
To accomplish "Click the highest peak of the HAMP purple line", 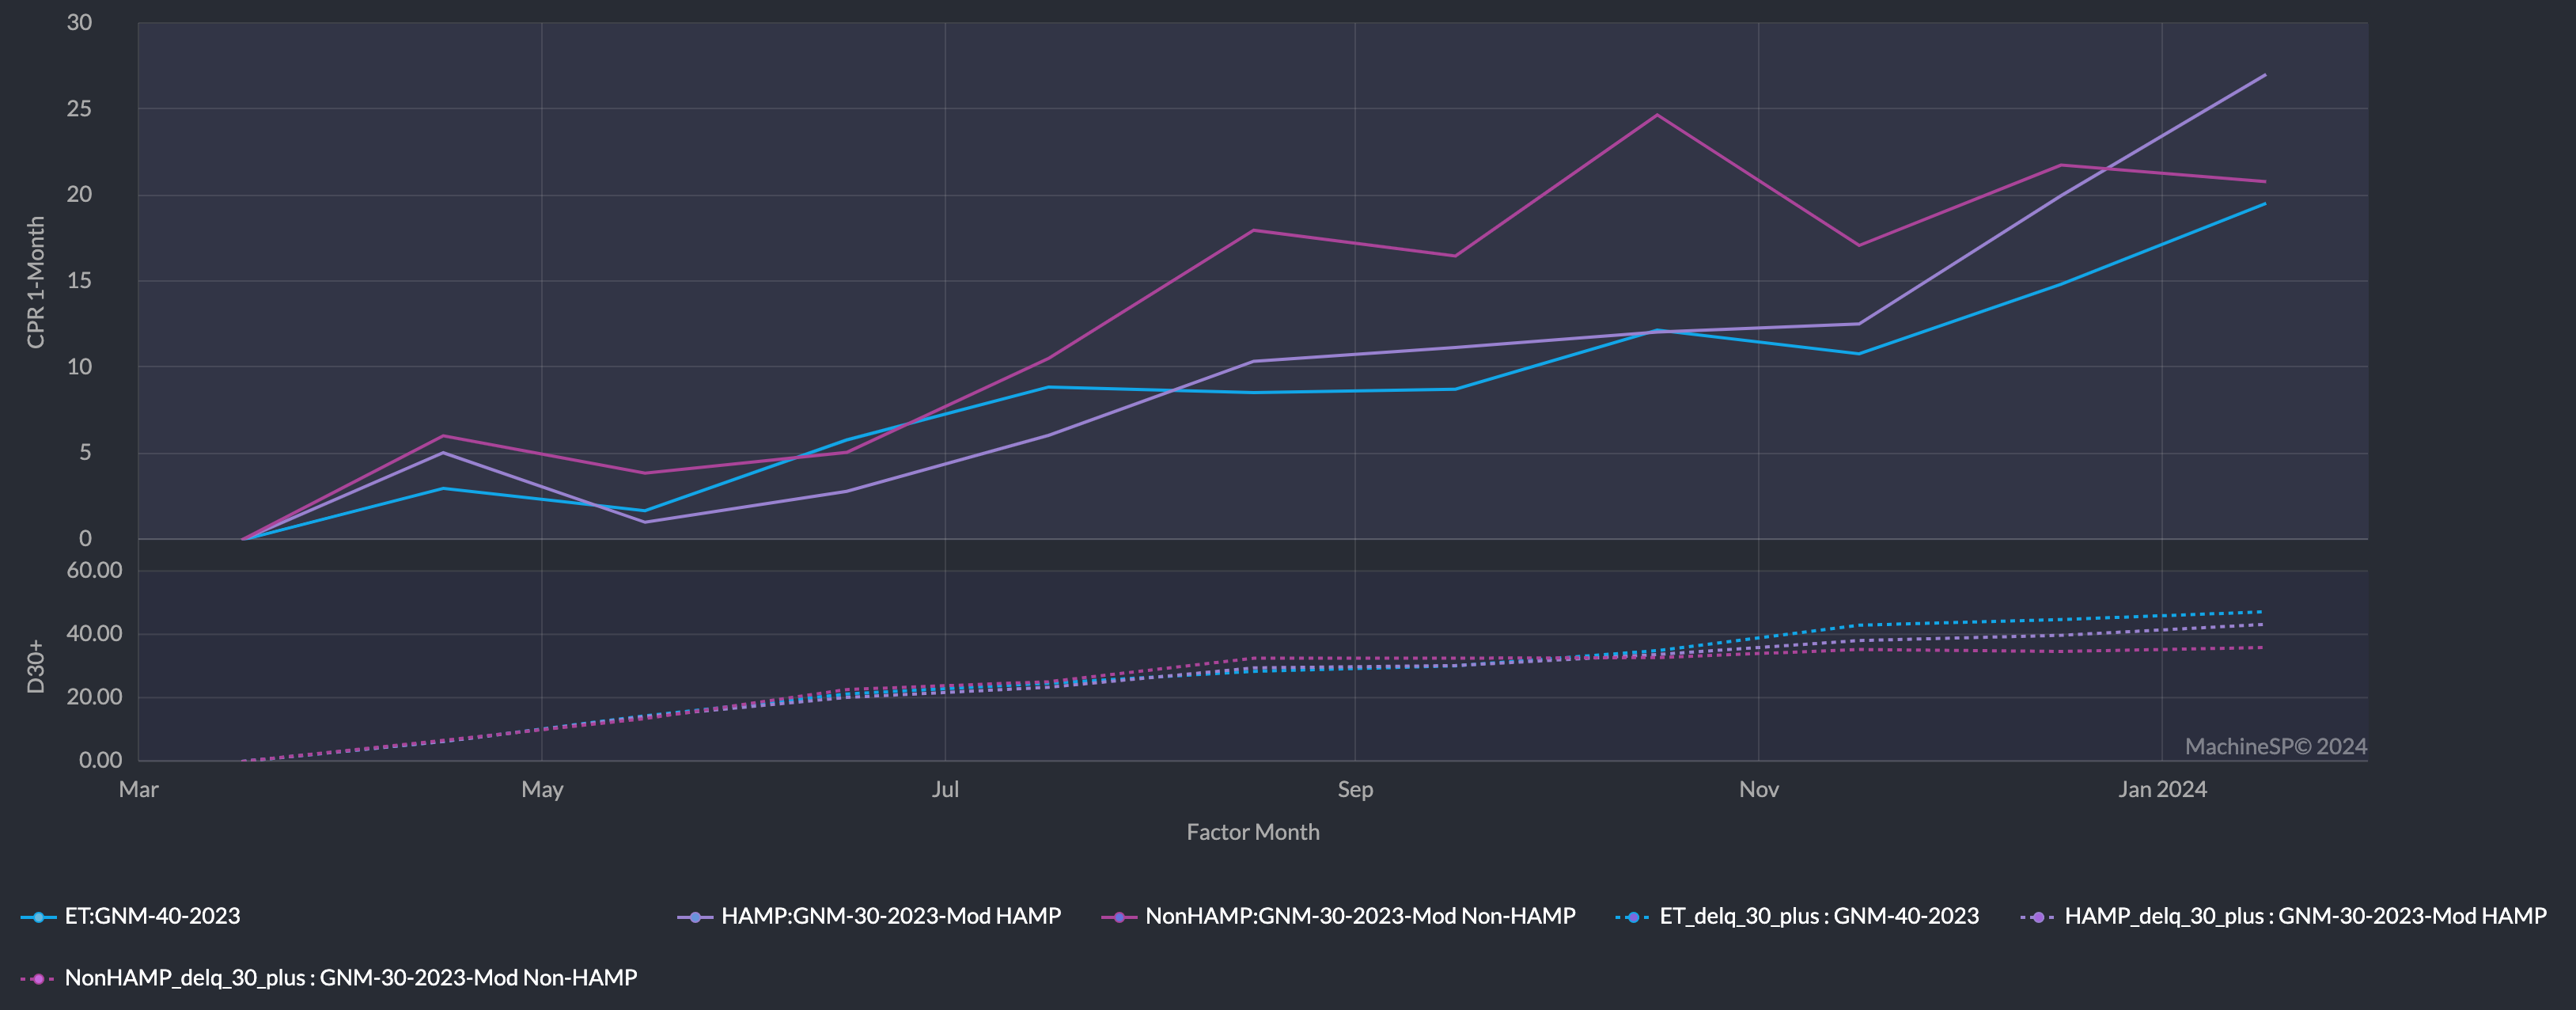I will pyautogui.click(x=2264, y=75).
